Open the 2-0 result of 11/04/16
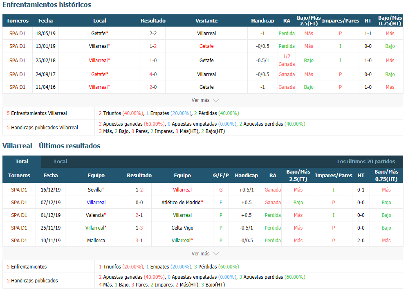The image size is (408, 291). click(x=153, y=87)
